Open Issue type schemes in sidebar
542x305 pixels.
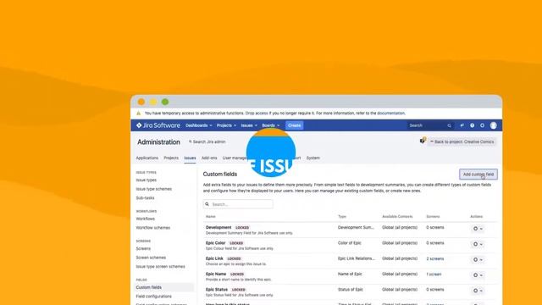coord(154,189)
